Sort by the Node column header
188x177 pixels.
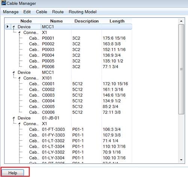(26, 21)
